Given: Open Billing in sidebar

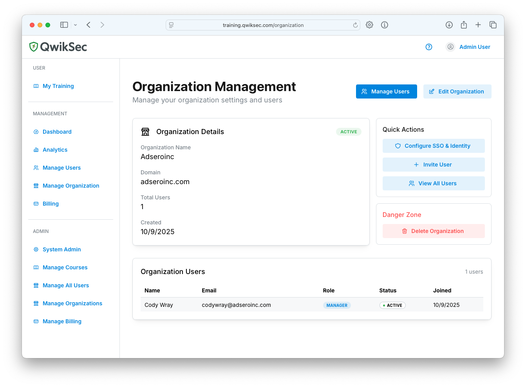Looking at the screenshot, I should [51, 204].
